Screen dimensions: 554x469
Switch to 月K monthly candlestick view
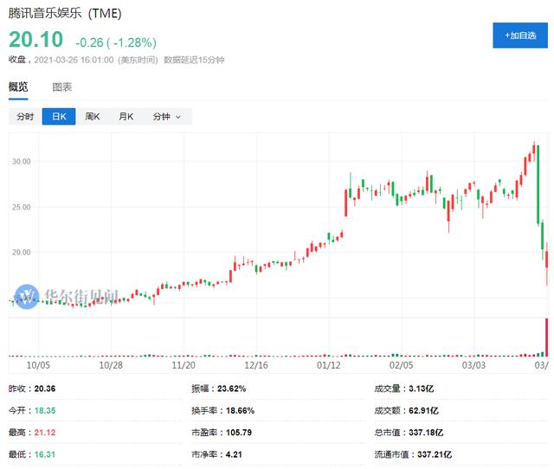[x=126, y=117]
